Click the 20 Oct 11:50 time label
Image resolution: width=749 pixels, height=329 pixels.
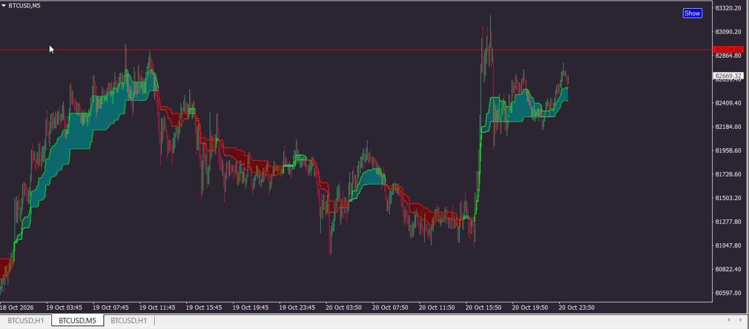coord(437,307)
